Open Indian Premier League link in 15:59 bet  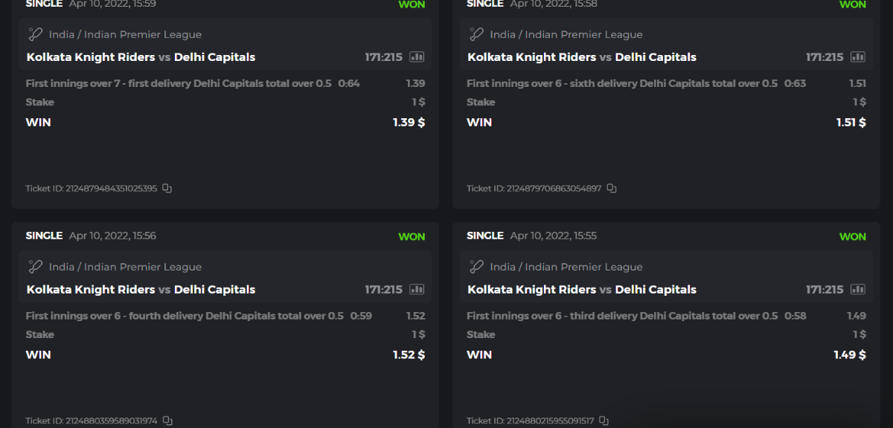pos(143,35)
